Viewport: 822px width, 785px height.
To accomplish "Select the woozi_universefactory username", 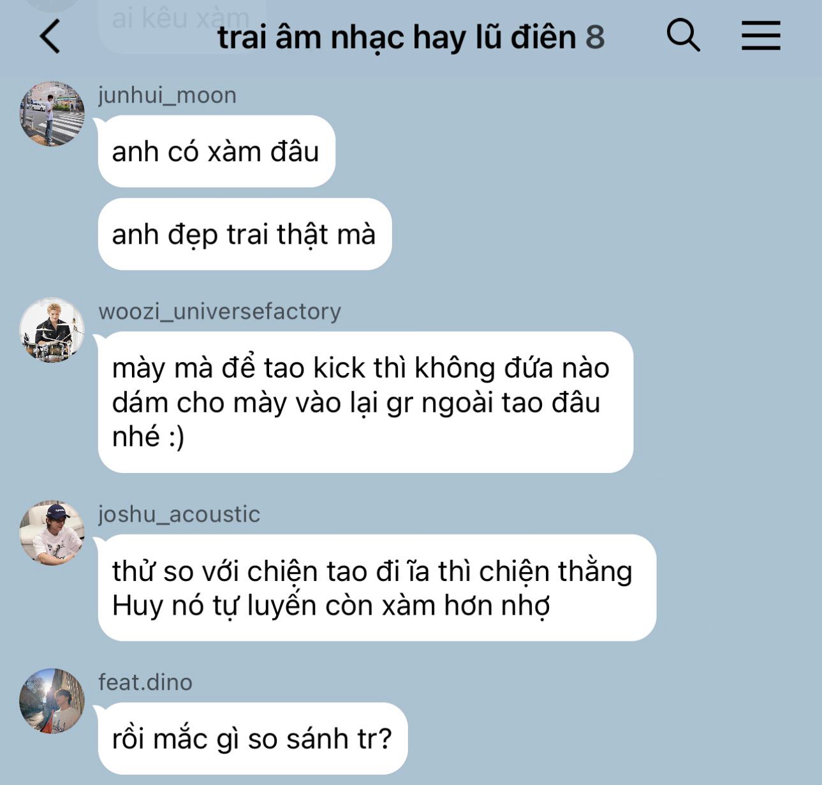I will pos(220,311).
